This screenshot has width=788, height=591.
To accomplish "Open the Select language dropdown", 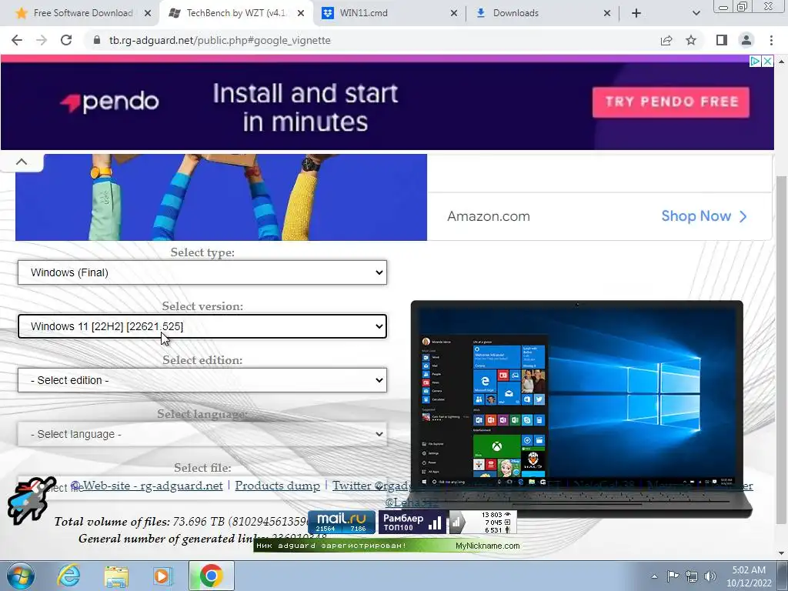I will point(202,434).
